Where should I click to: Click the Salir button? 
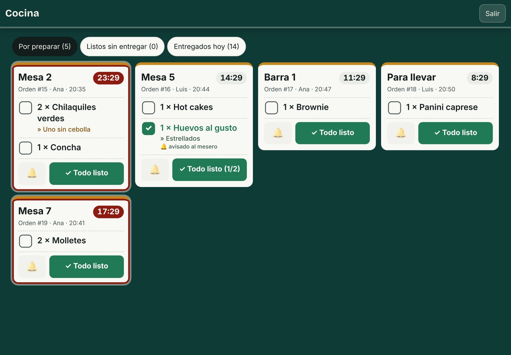click(x=492, y=13)
